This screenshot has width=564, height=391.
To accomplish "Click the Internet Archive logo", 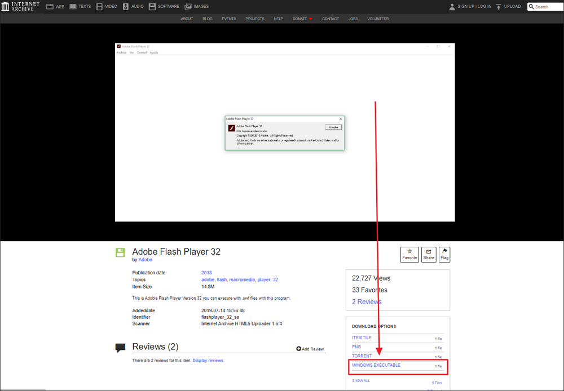I will tap(20, 6).
